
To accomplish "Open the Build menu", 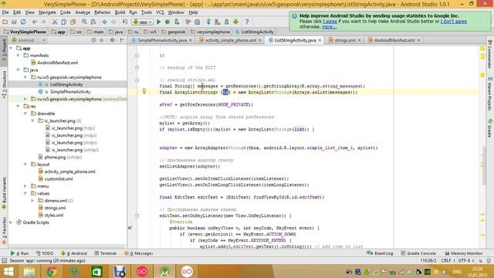I will click(x=120, y=12).
